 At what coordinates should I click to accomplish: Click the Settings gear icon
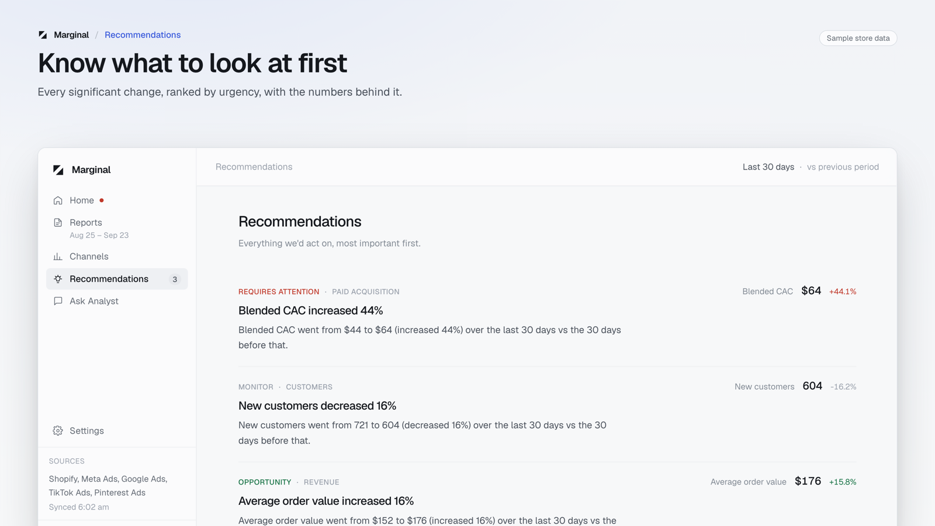[x=58, y=431]
